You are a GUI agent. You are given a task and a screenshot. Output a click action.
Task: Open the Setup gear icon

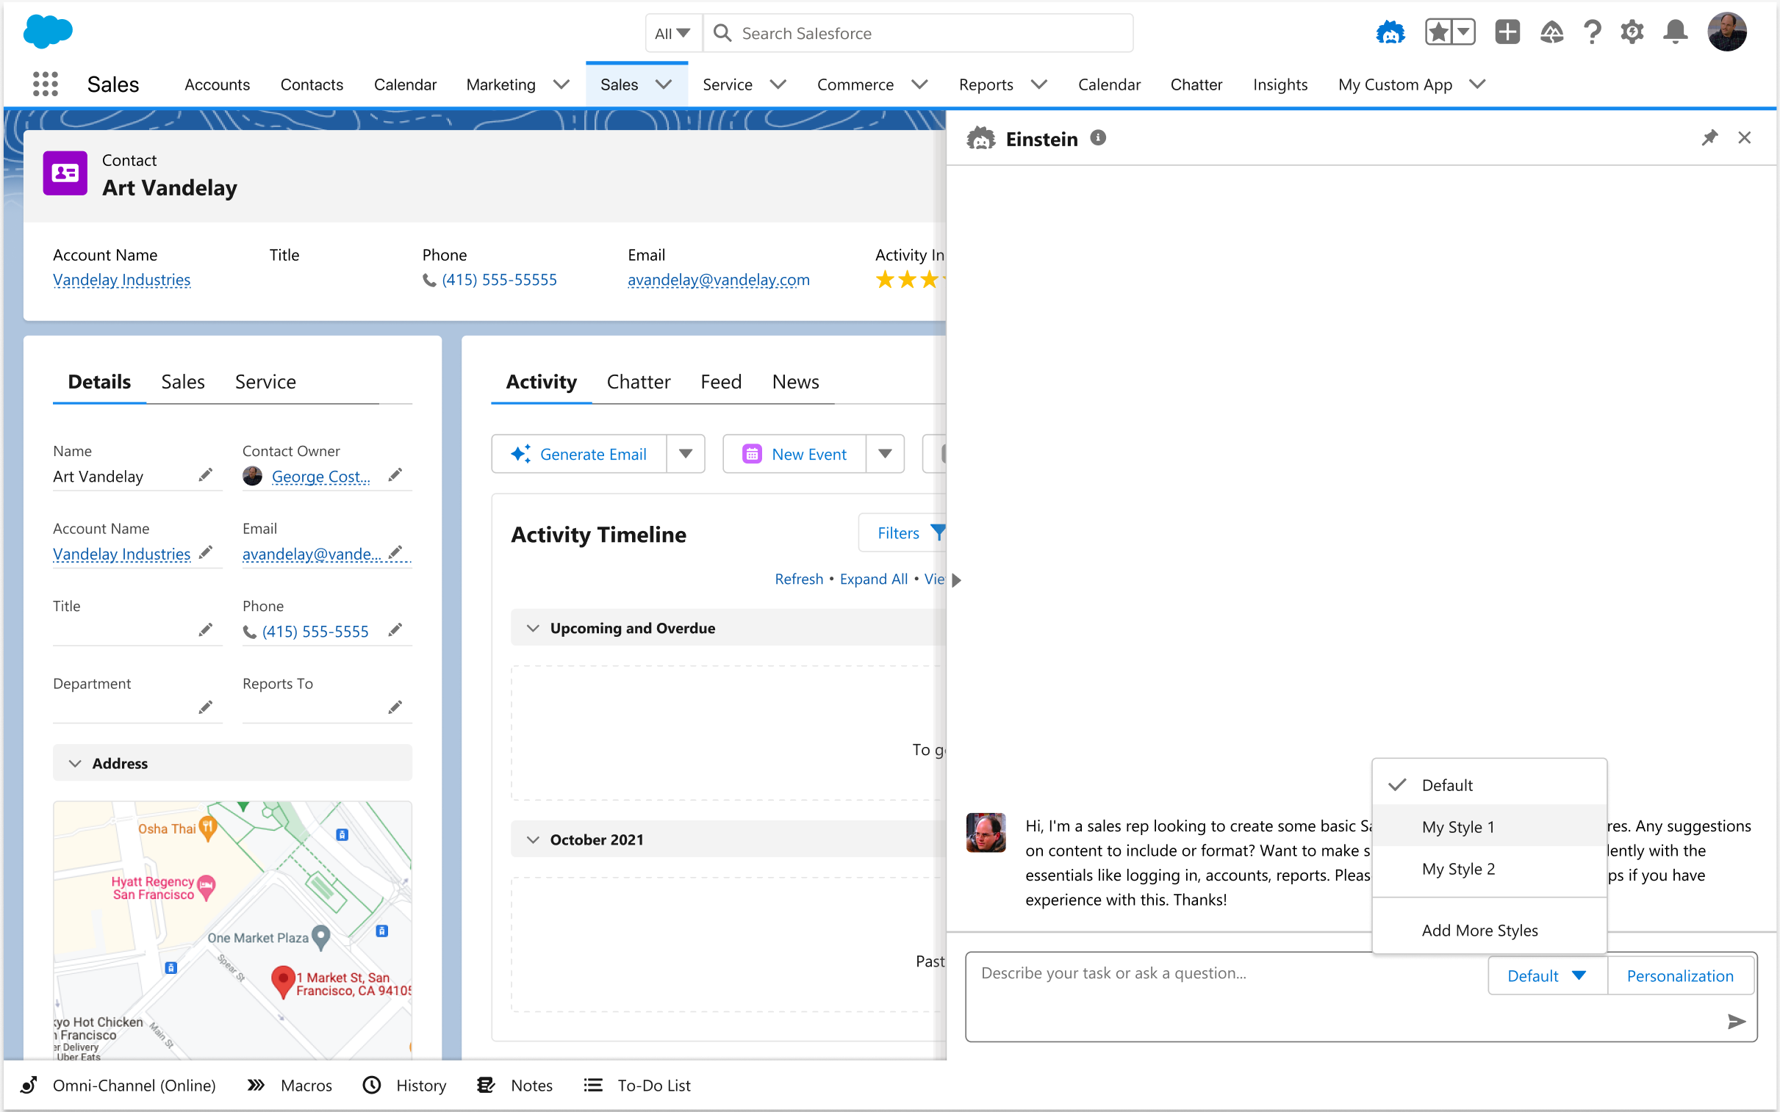1632,33
